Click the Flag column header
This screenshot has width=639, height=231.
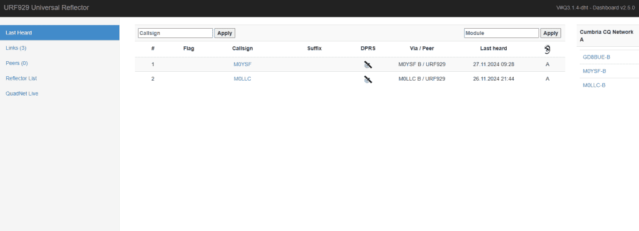(188, 48)
